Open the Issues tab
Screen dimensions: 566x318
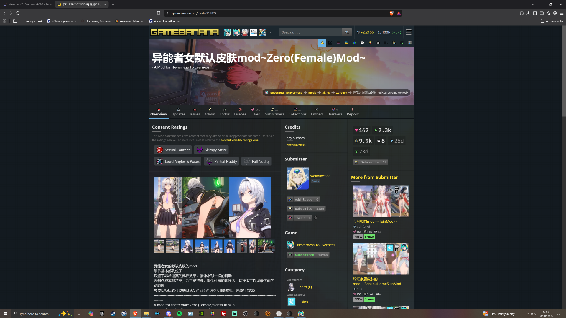point(195,112)
